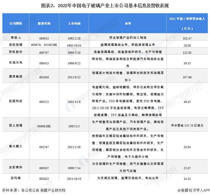Click the 2021年前三季度营业收入 header

(187, 23)
